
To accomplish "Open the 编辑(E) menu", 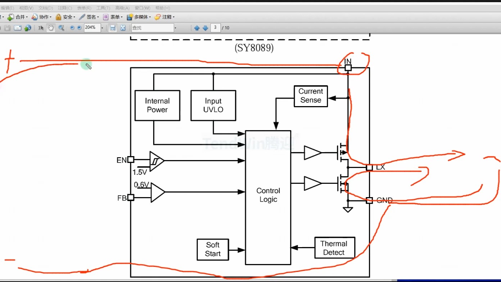I will coord(7,8).
